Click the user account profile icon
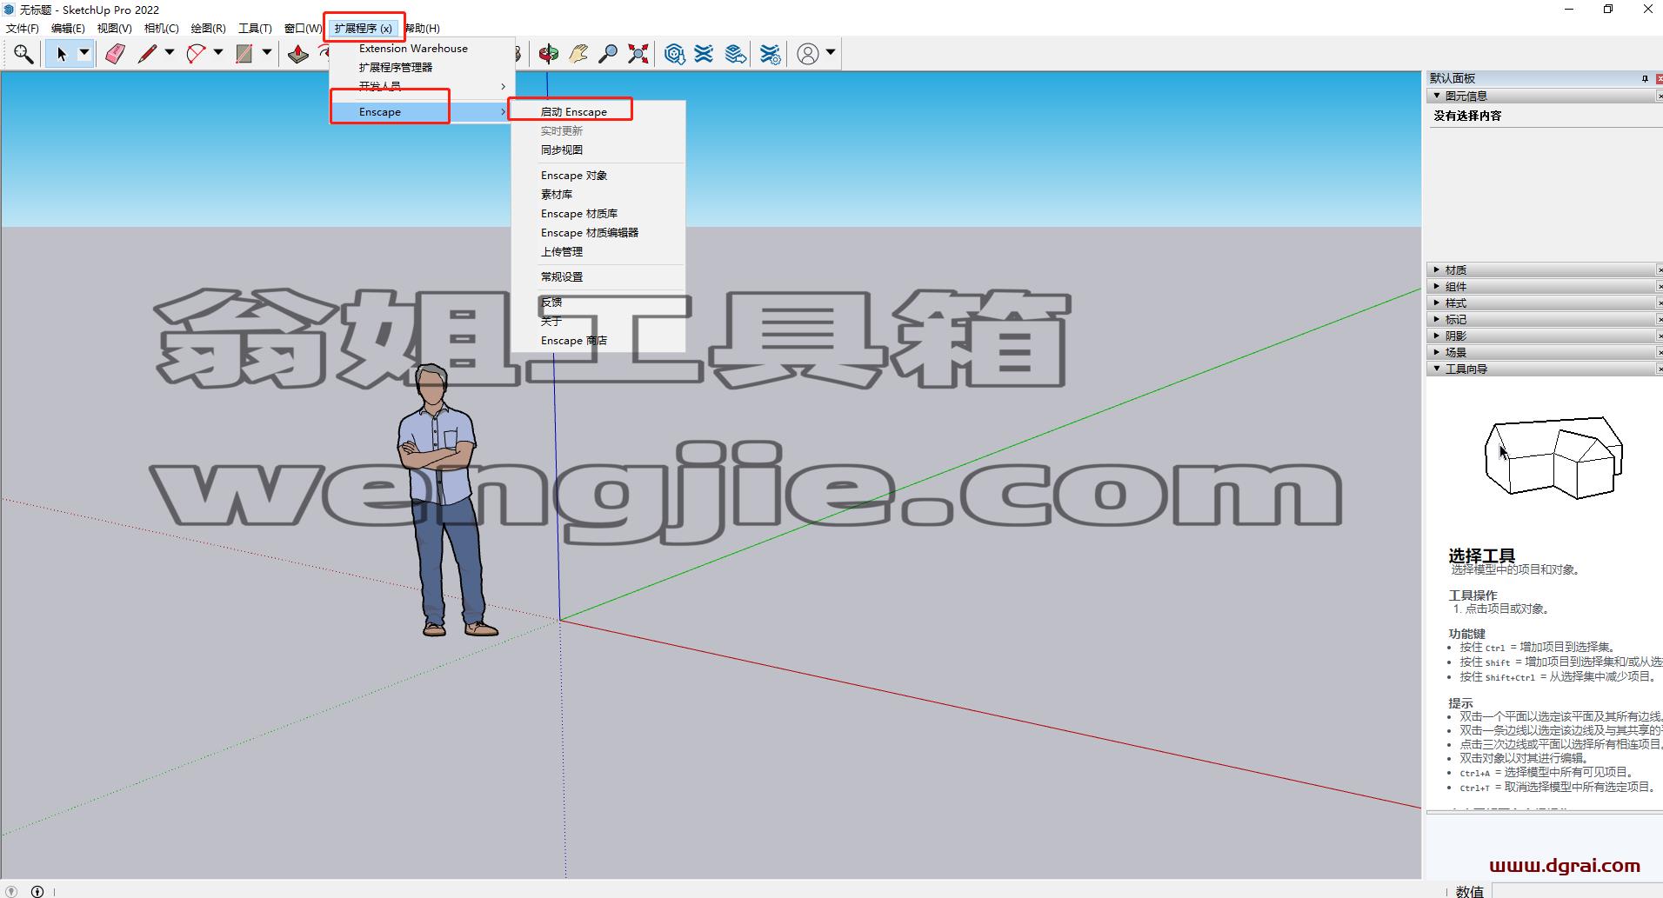The height and width of the screenshot is (898, 1663). pyautogui.click(x=808, y=54)
